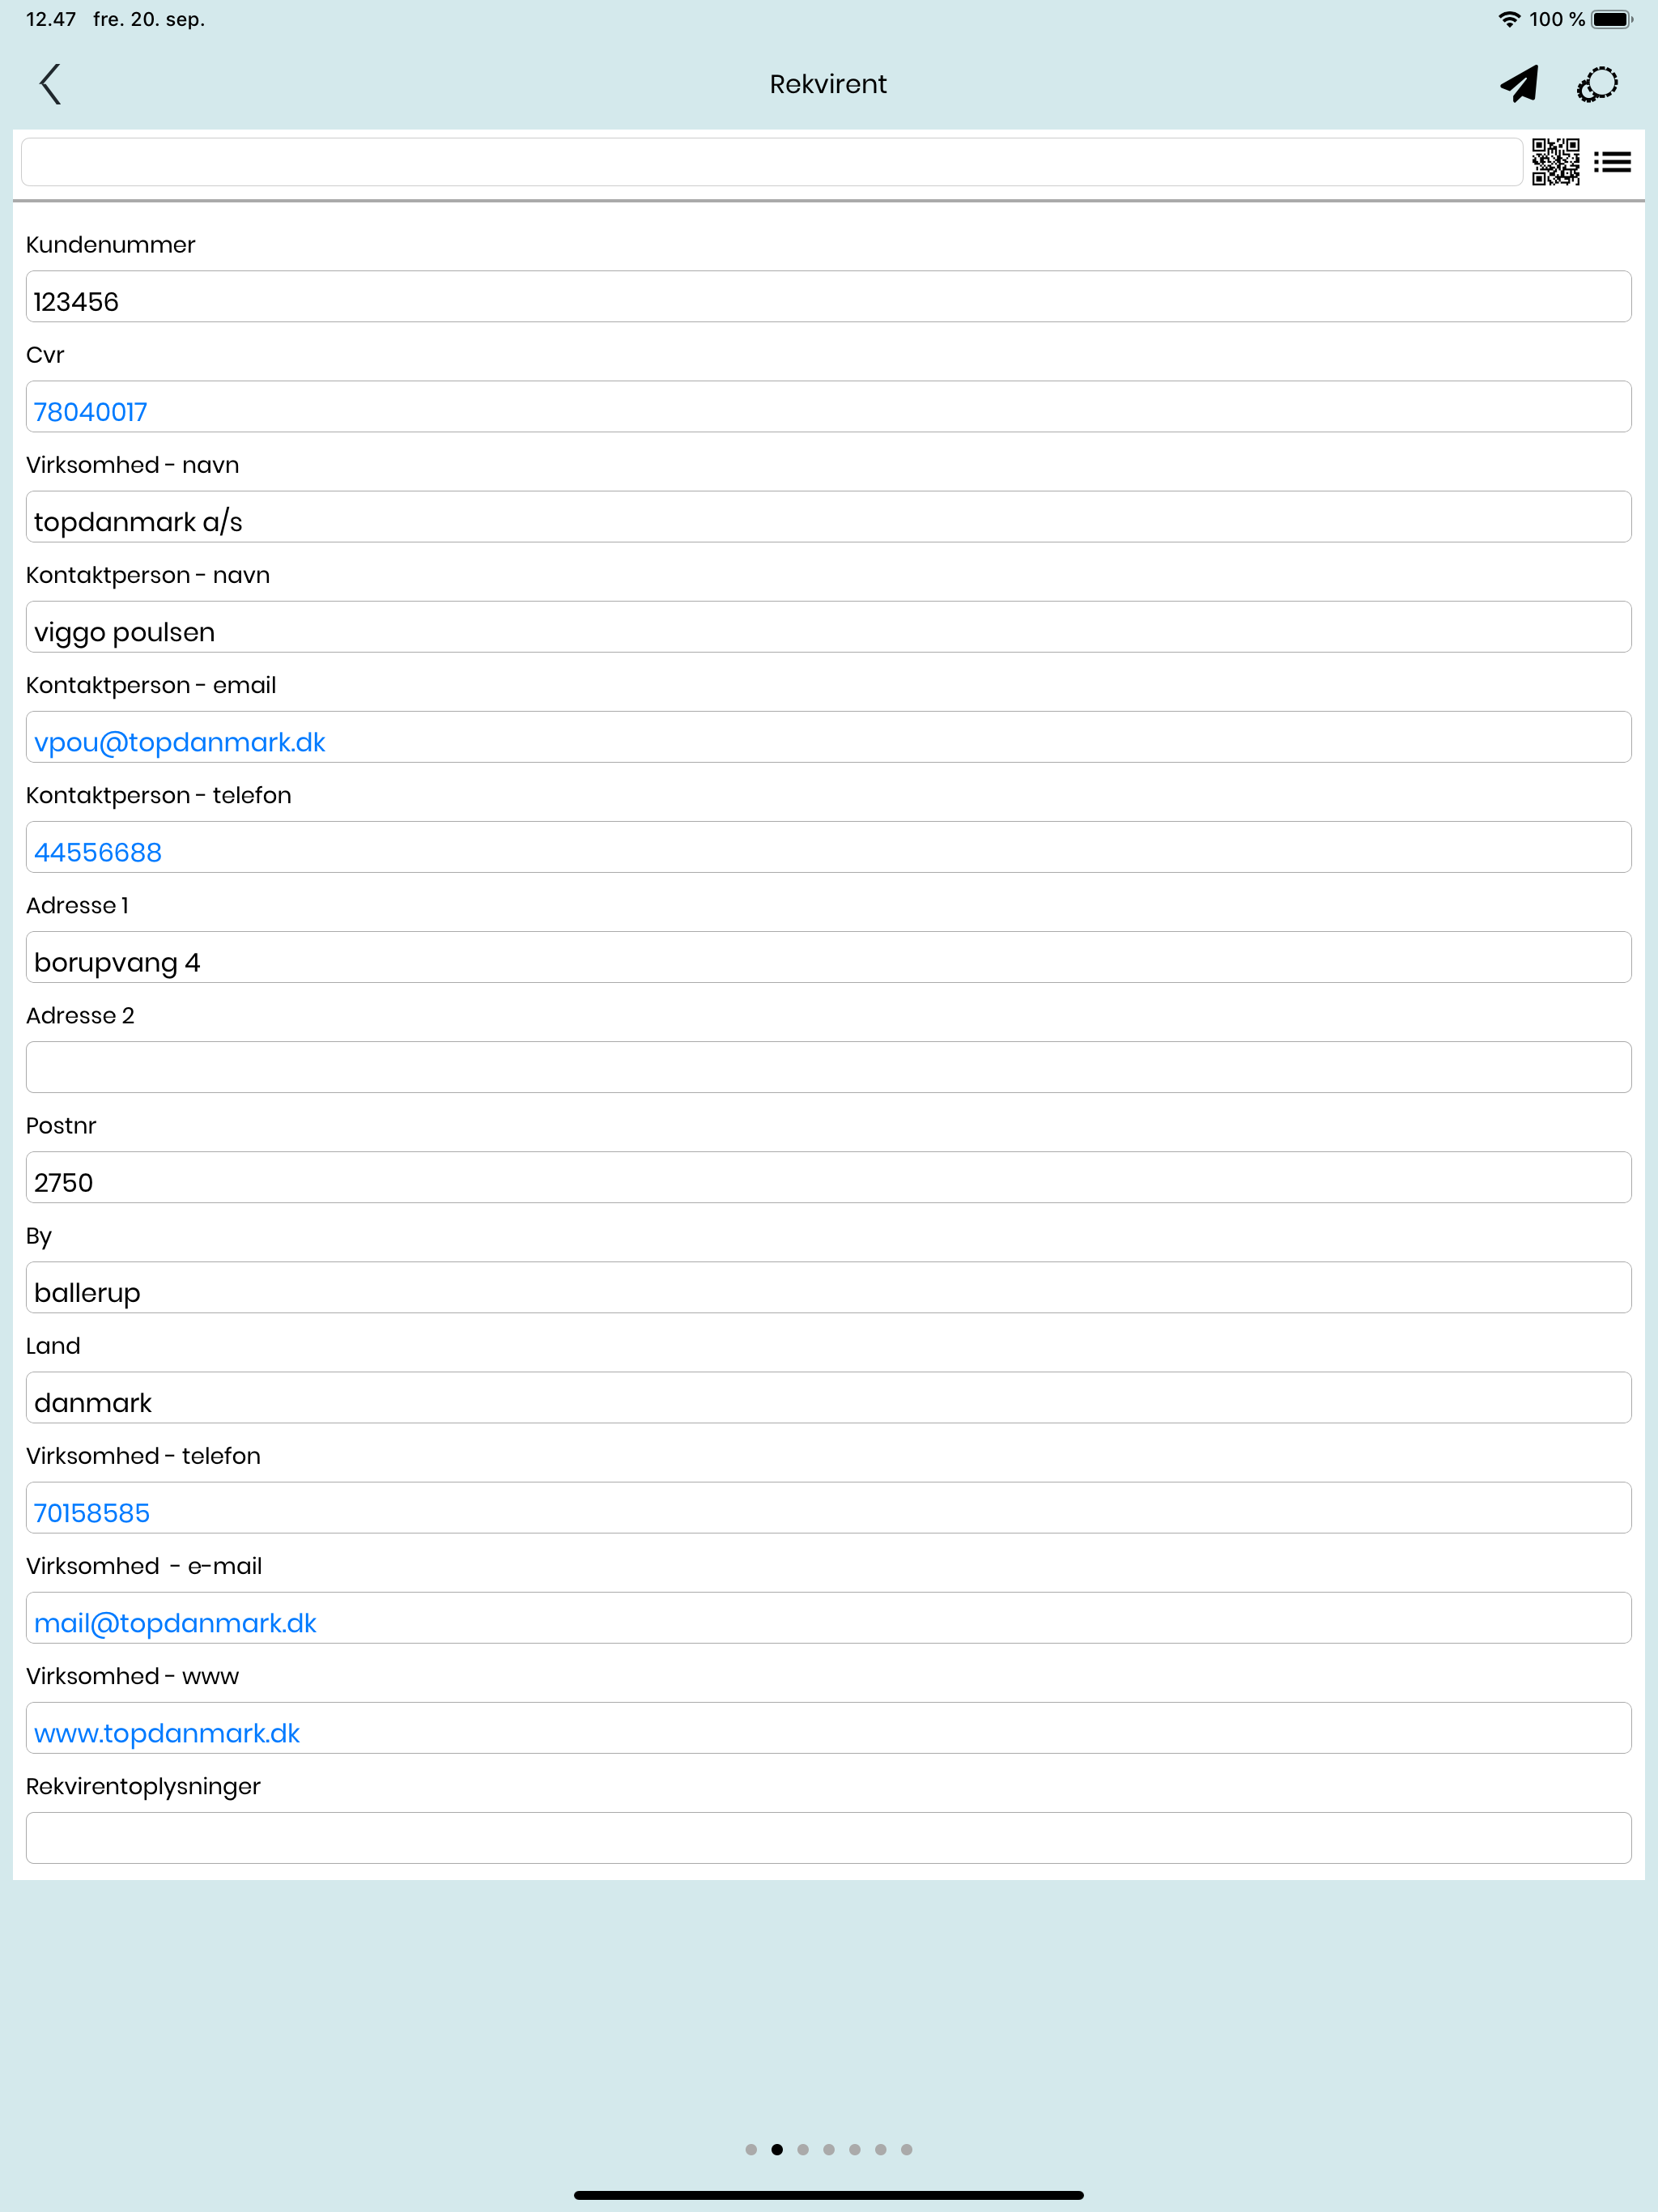The image size is (1658, 2212).
Task: Select the Kundenummer field with 123456
Action: [x=828, y=297]
